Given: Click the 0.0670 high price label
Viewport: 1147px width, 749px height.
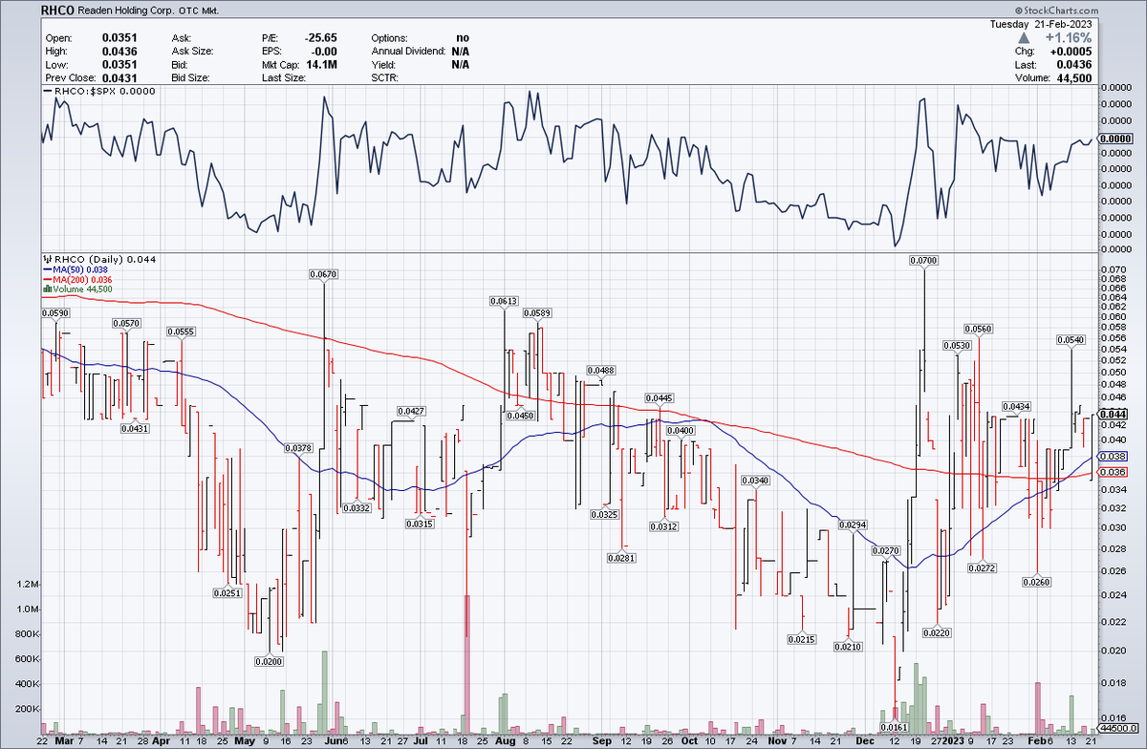Looking at the screenshot, I should tap(323, 274).
